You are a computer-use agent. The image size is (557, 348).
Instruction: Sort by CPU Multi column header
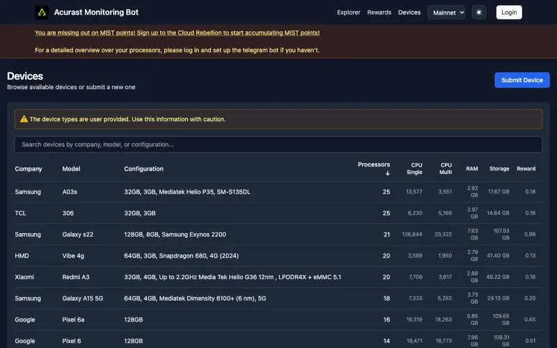click(446, 168)
